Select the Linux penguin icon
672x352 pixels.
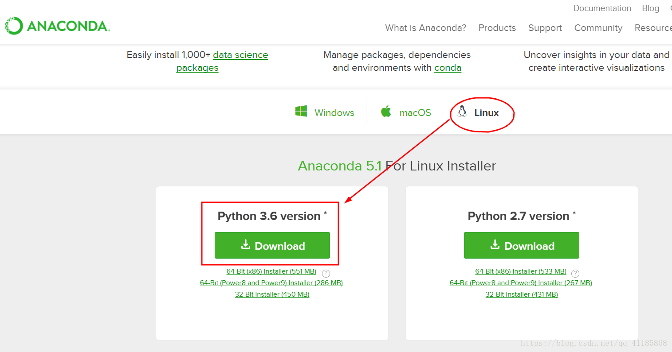point(462,111)
